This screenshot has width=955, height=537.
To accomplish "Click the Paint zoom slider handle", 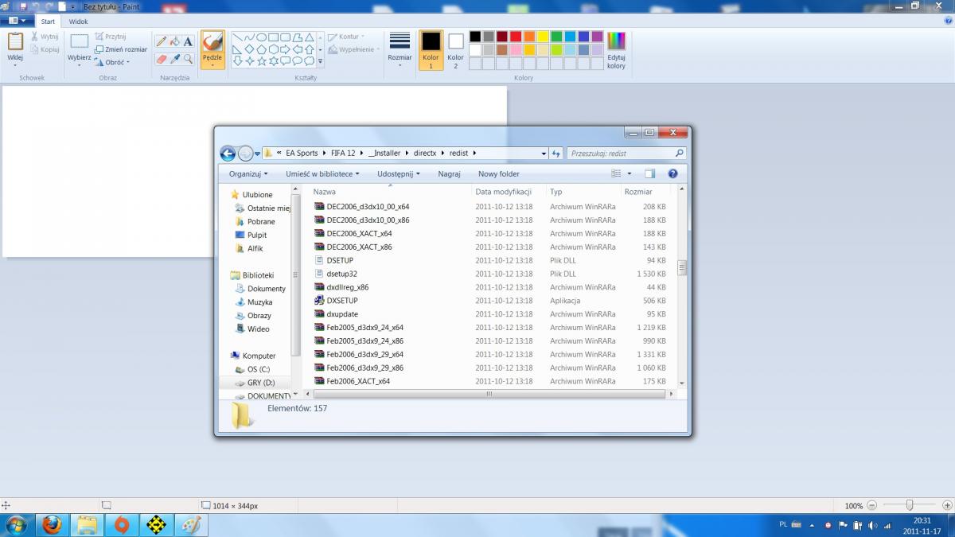I will click(909, 505).
